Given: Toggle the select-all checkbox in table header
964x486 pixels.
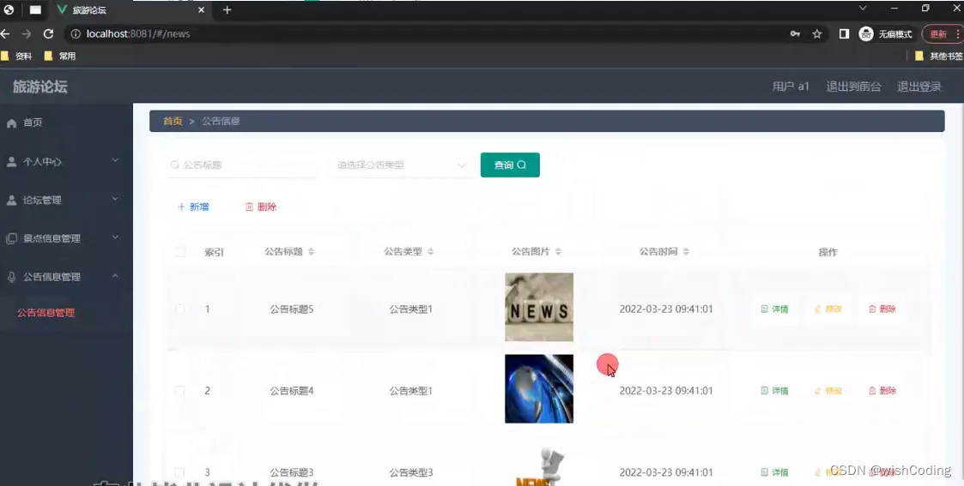Looking at the screenshot, I should [180, 252].
